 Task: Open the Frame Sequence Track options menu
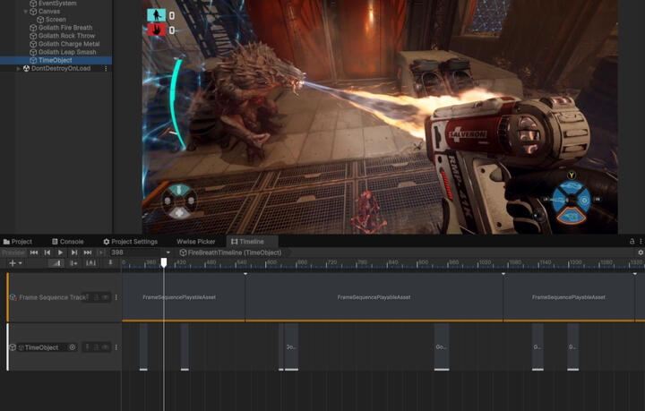116,297
